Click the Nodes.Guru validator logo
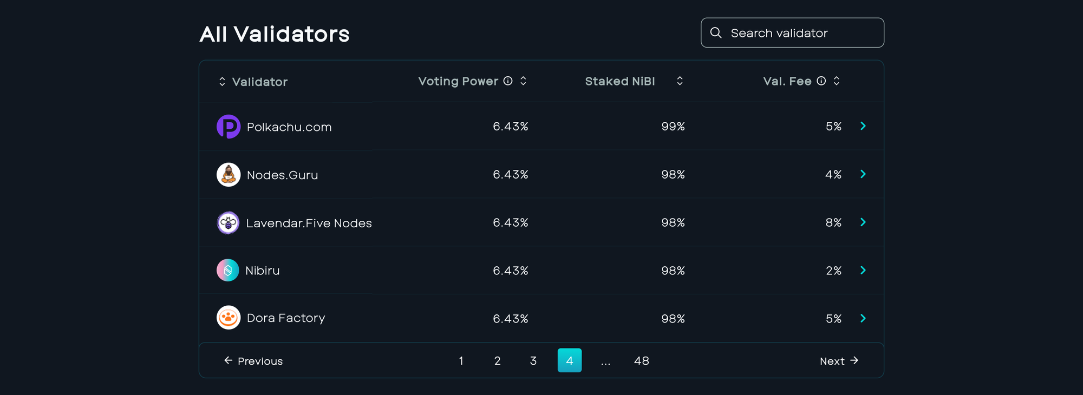Screen dimensions: 1083x395 [228, 175]
